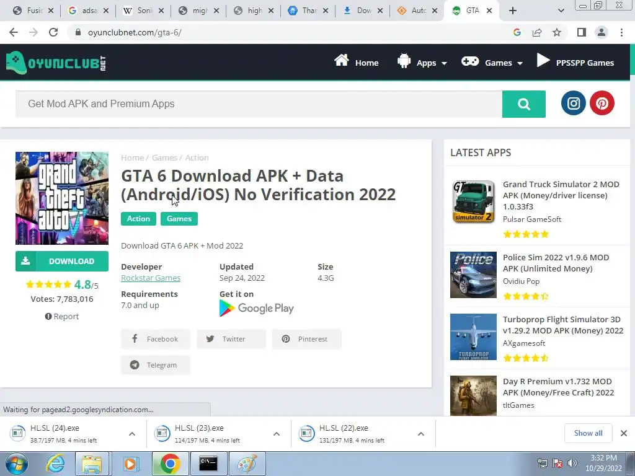
Task: Share on Facebook button
Action: 156,339
